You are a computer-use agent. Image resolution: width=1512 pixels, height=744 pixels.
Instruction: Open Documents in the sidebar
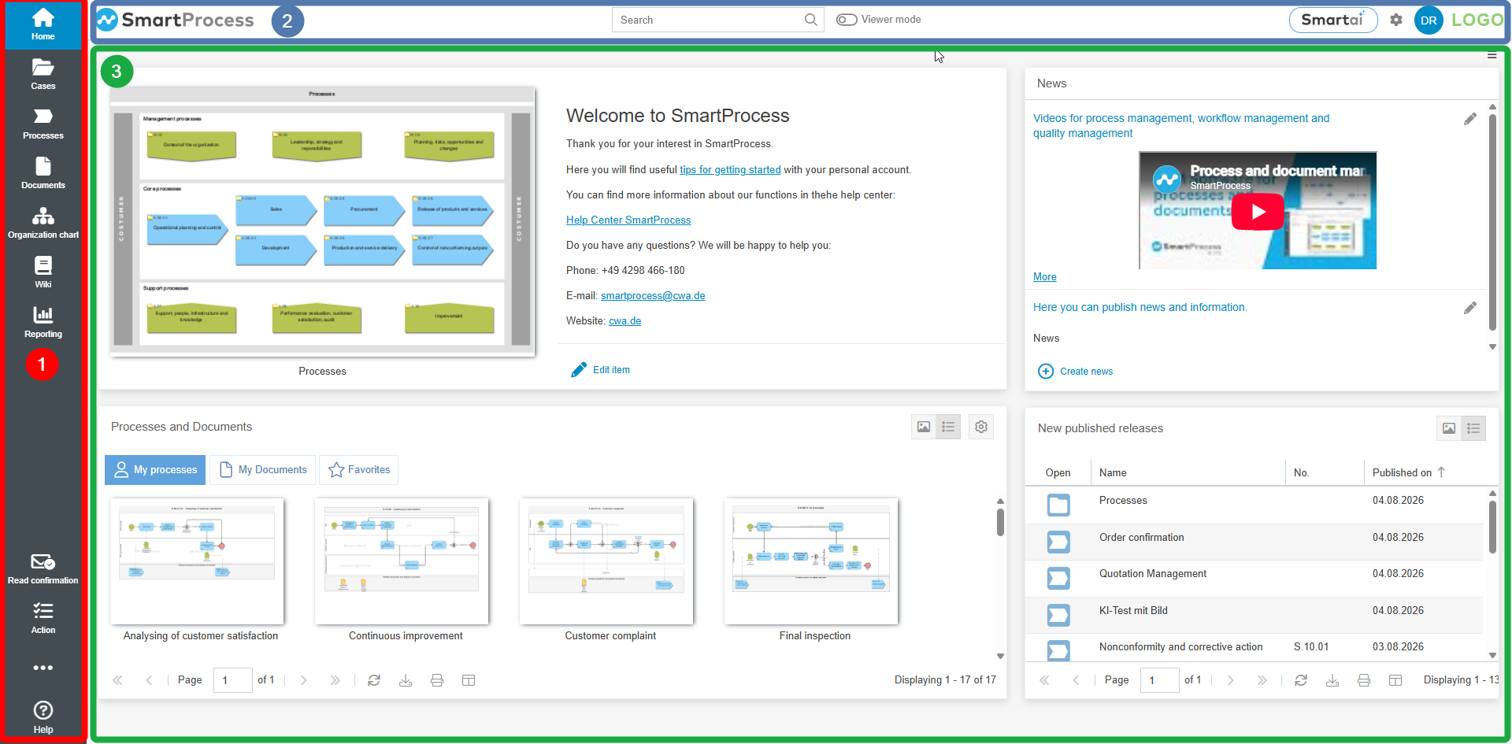click(x=43, y=174)
